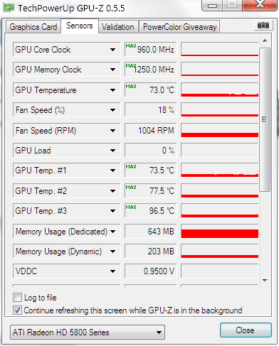279x346 pixels.
Task: Expand the Fan Speed (RPM) dropdown arrow
Action: point(112,131)
